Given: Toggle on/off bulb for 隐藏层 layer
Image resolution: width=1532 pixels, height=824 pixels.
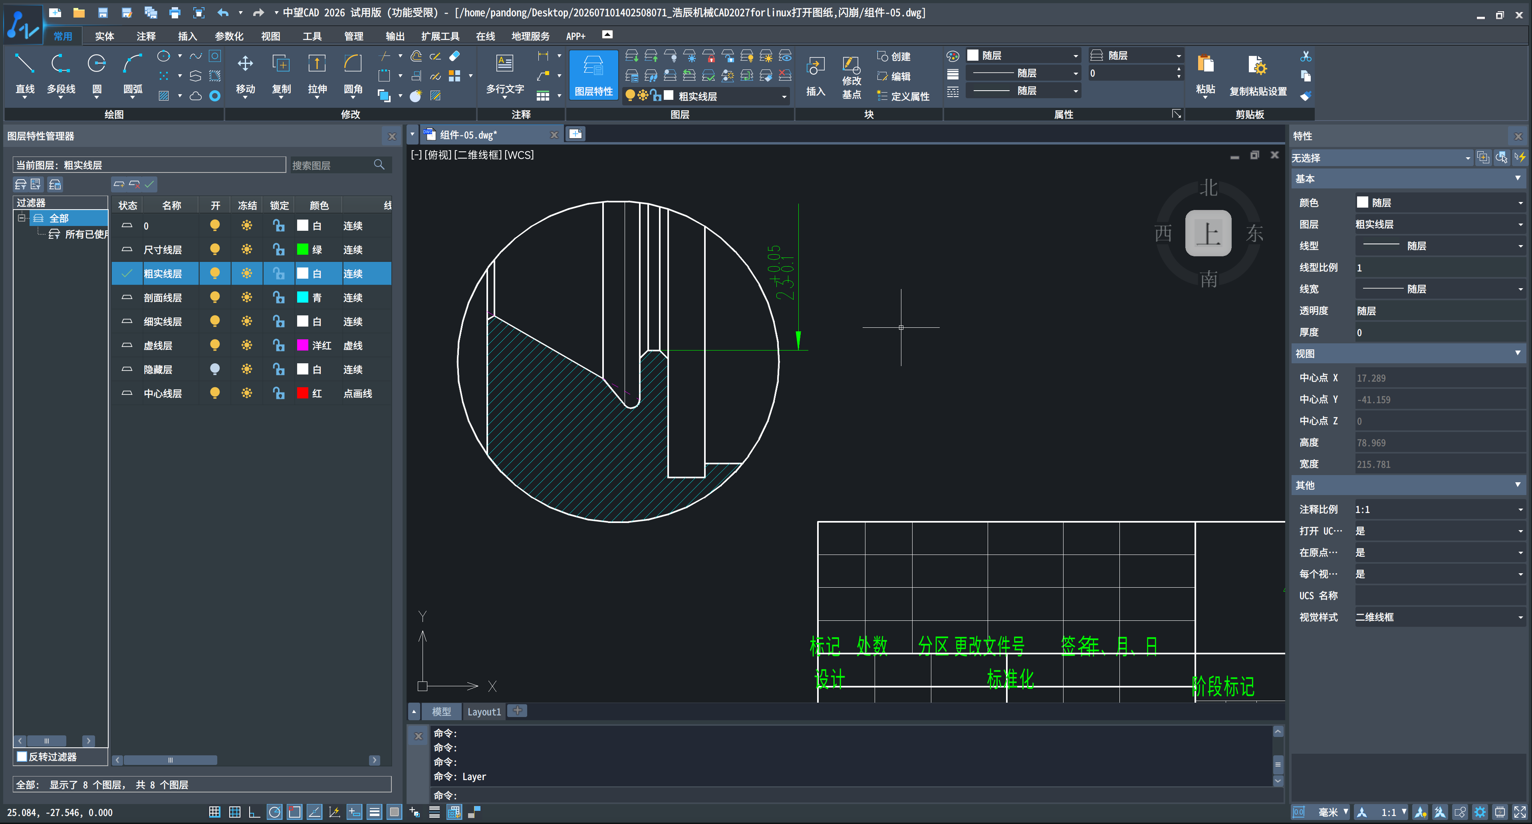Looking at the screenshot, I should (x=215, y=368).
